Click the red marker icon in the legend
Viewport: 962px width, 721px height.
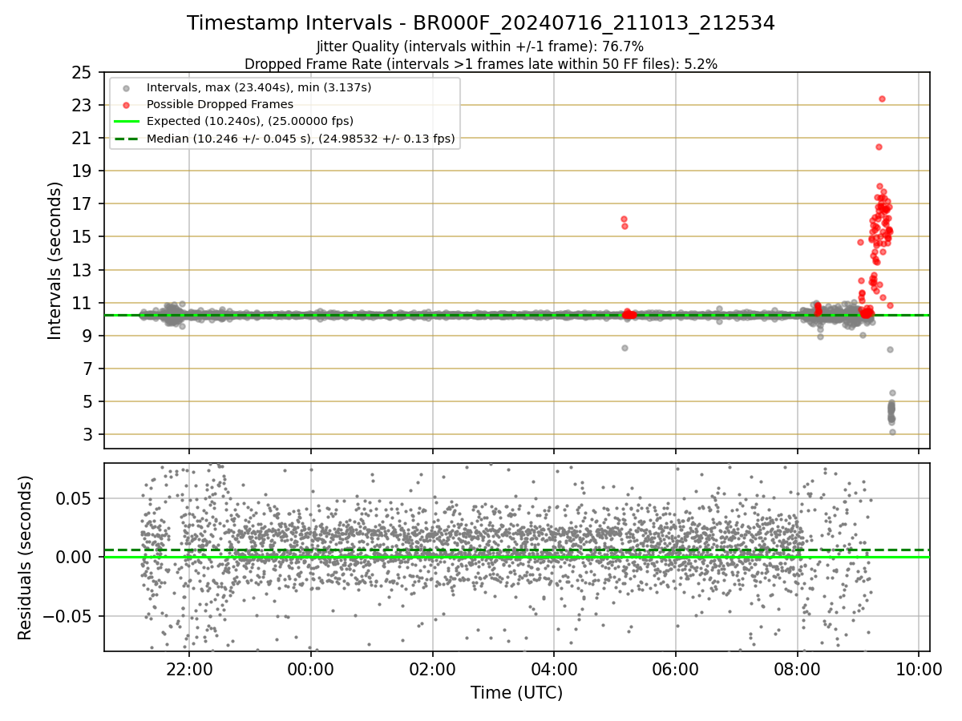[x=126, y=104]
